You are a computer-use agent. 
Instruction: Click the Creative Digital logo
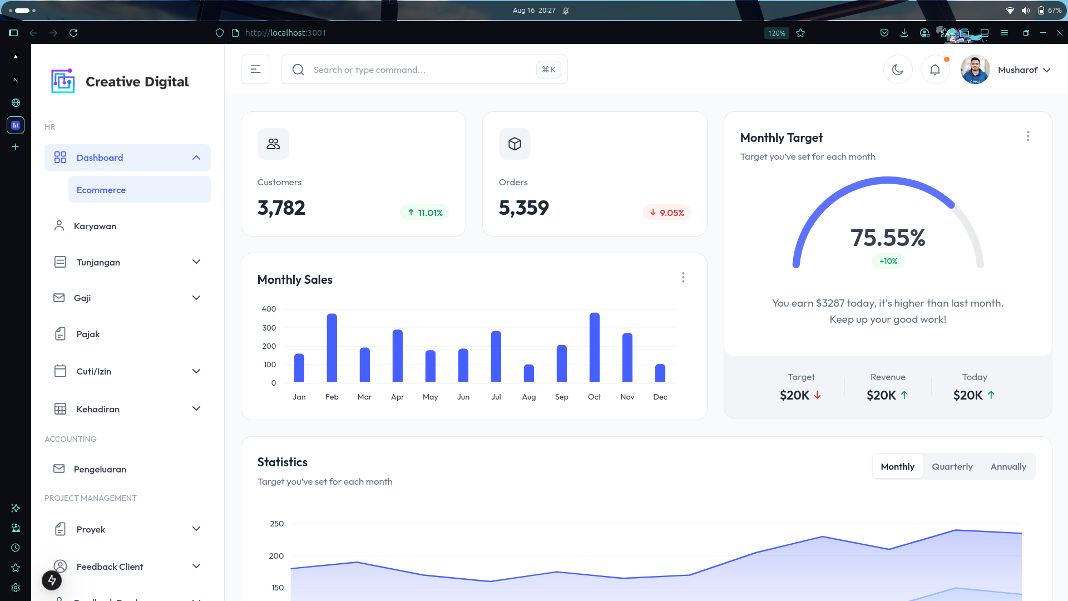(120, 82)
